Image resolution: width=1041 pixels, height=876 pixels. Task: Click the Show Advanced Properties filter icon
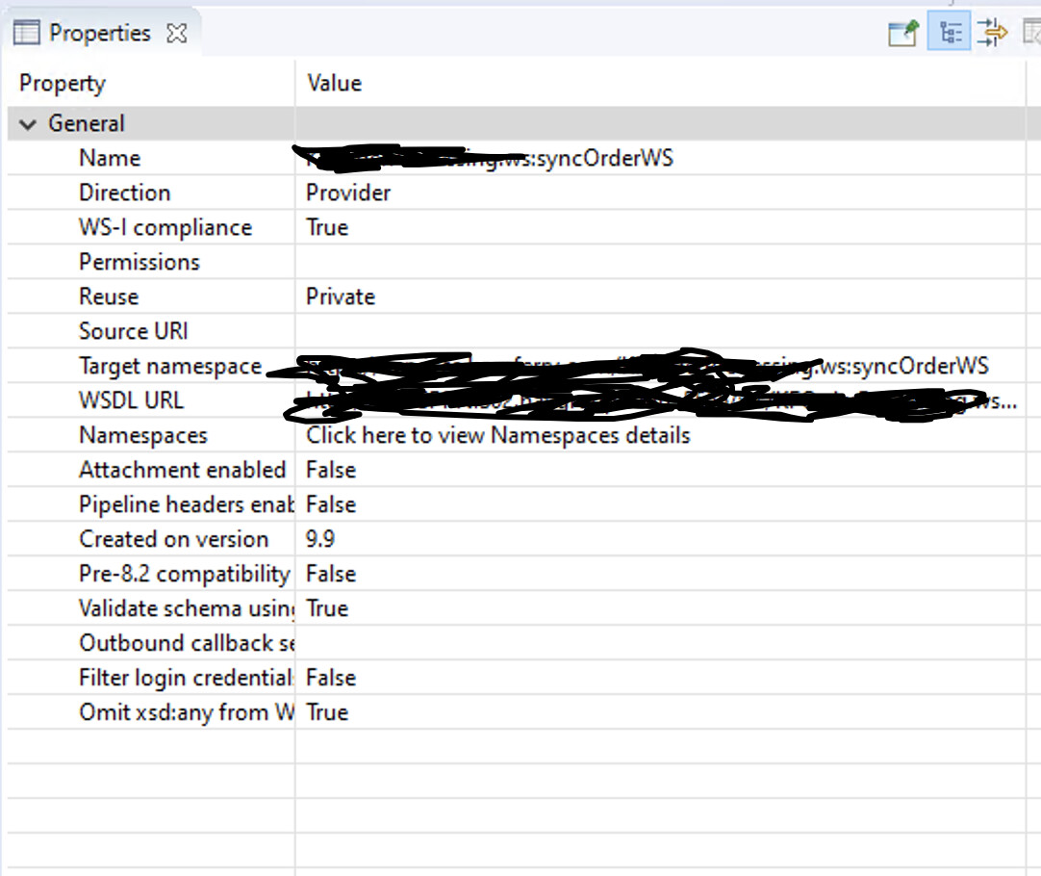point(993,31)
